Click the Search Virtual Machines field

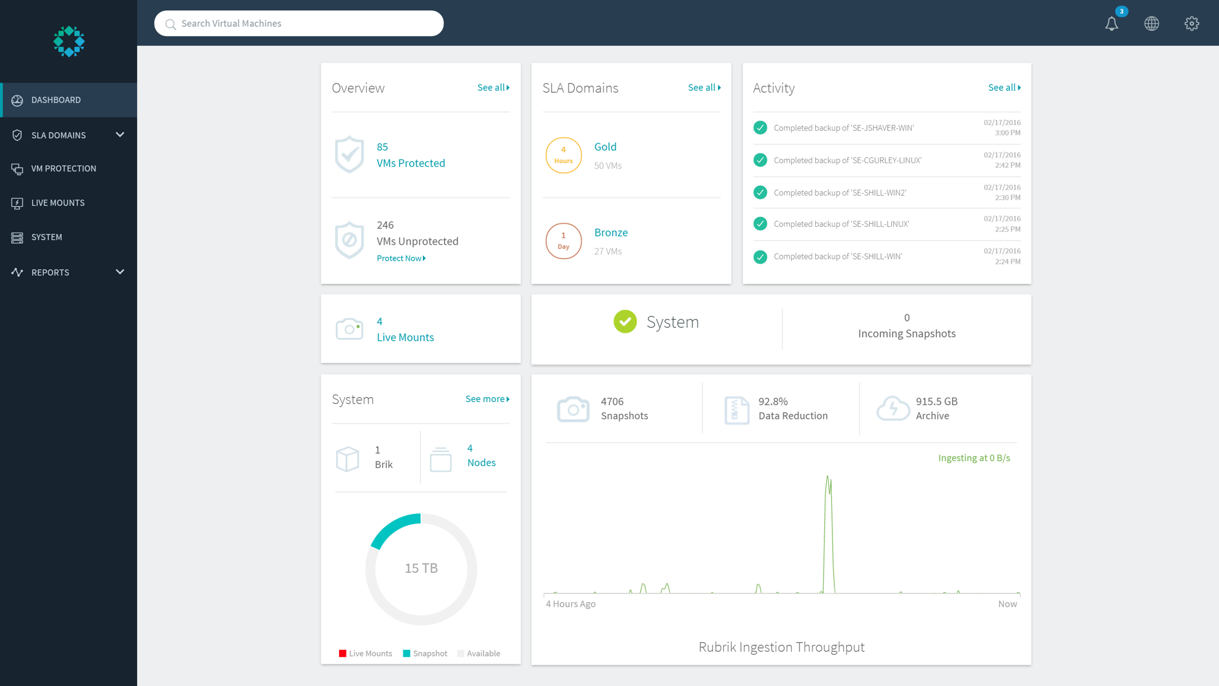coord(298,23)
